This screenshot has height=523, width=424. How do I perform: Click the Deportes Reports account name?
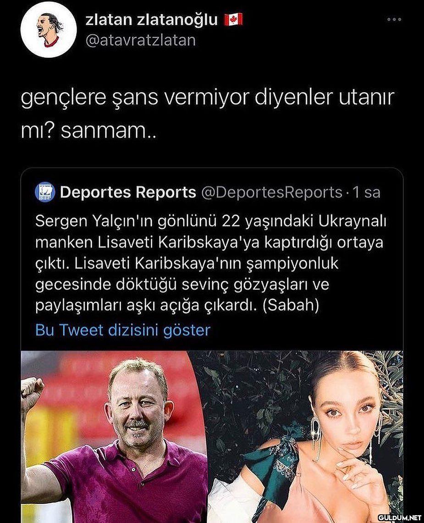click(x=128, y=193)
